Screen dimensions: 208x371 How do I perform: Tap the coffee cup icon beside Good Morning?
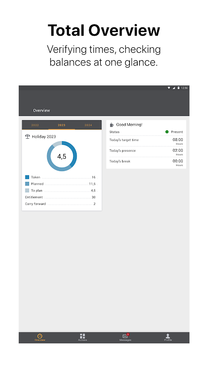click(x=112, y=125)
